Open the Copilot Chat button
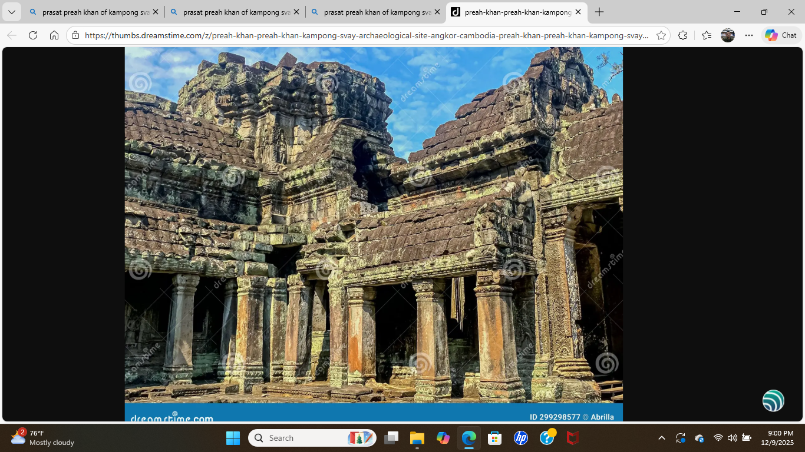805x452 pixels. click(781, 35)
